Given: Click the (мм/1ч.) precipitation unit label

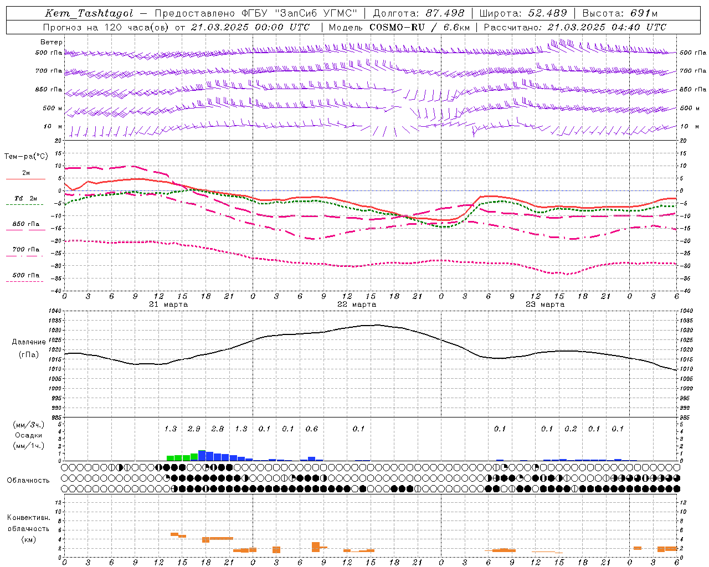Looking at the screenshot, I should 29,446.
